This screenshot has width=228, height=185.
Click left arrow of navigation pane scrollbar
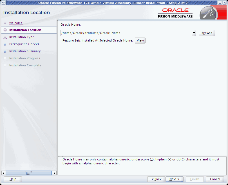3,173
